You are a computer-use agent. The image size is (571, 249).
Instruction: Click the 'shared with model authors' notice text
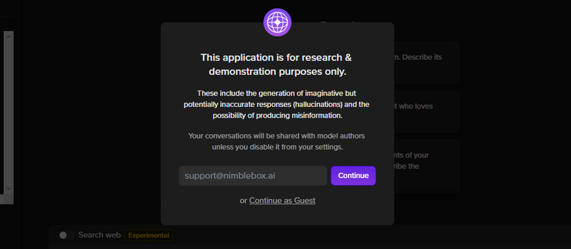[x=277, y=141]
